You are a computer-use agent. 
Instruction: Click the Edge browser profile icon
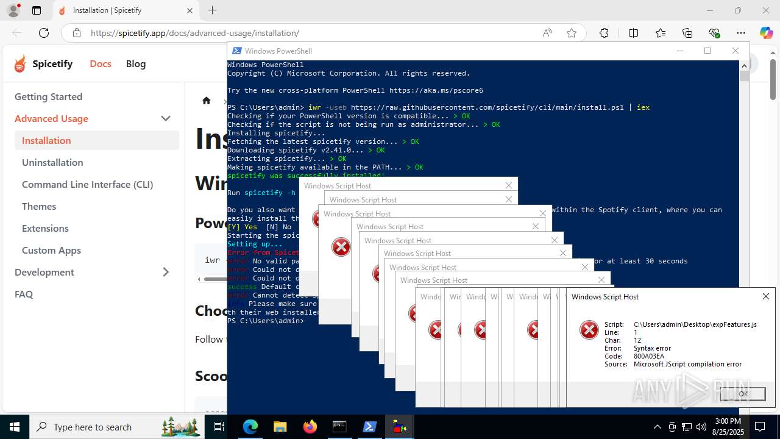click(13, 10)
